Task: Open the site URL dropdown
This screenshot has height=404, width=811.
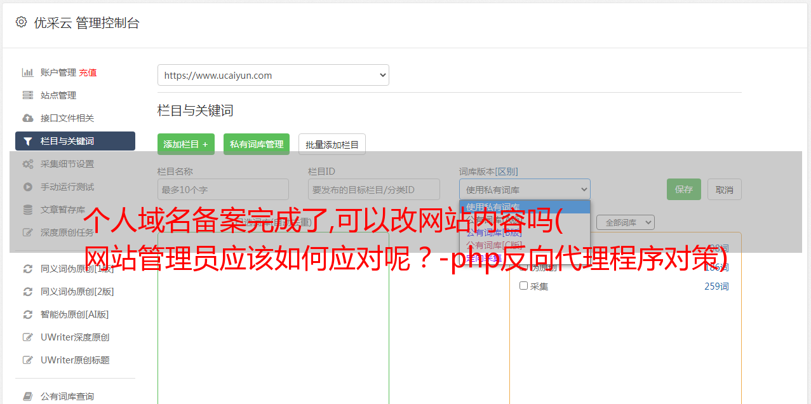Action: tap(273, 75)
